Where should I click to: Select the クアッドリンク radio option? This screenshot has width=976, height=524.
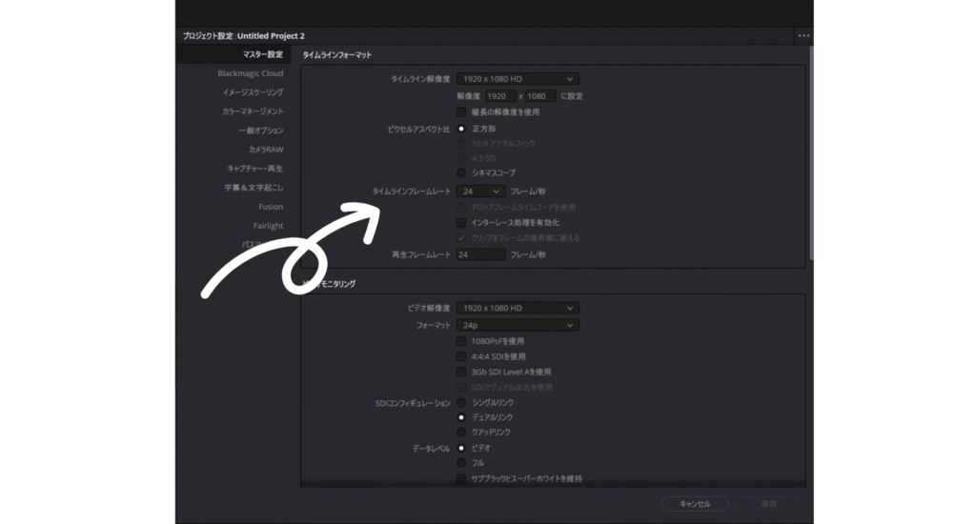pos(462,432)
